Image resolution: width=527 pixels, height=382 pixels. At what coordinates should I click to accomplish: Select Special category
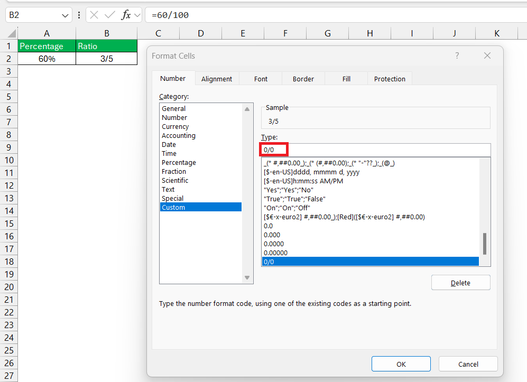click(201, 198)
